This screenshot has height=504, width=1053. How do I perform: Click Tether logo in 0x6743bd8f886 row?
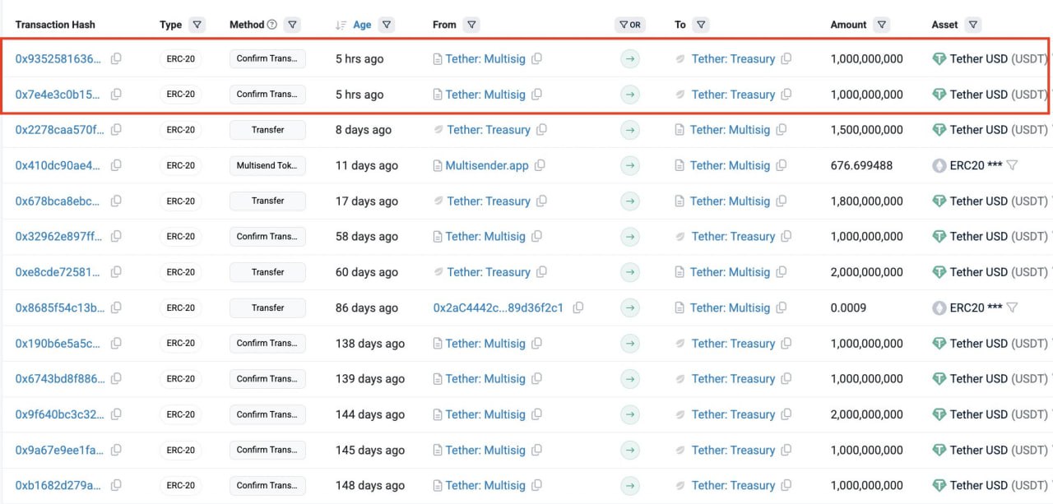click(x=939, y=379)
